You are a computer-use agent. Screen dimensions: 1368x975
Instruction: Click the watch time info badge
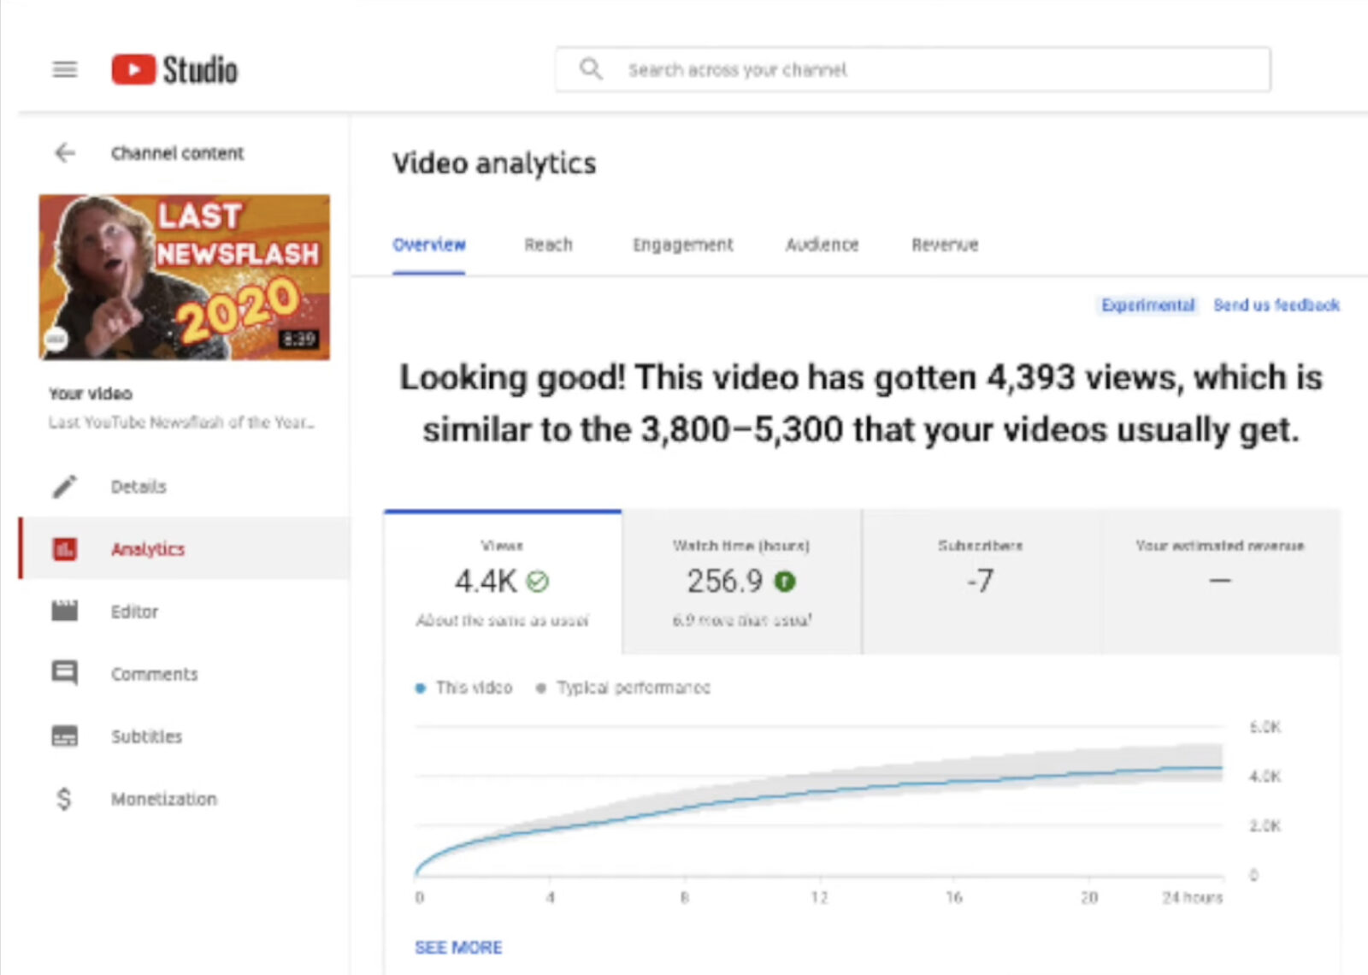click(x=787, y=582)
